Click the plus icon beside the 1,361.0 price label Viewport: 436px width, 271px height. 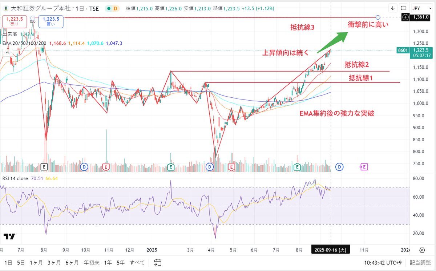[x=405, y=17]
